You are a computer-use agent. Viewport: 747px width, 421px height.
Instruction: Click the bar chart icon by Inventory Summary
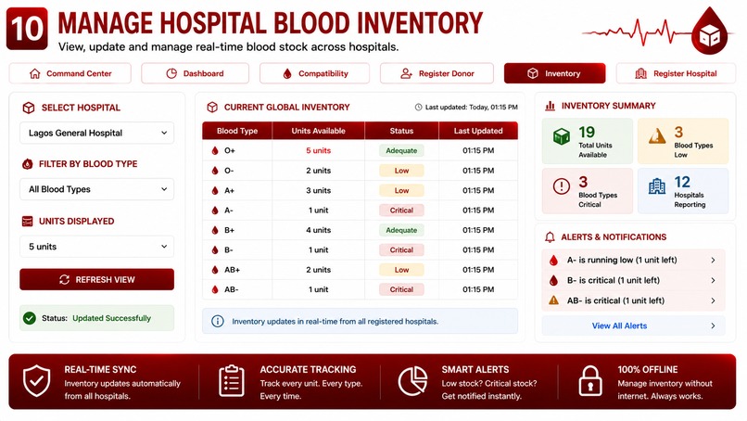(550, 106)
